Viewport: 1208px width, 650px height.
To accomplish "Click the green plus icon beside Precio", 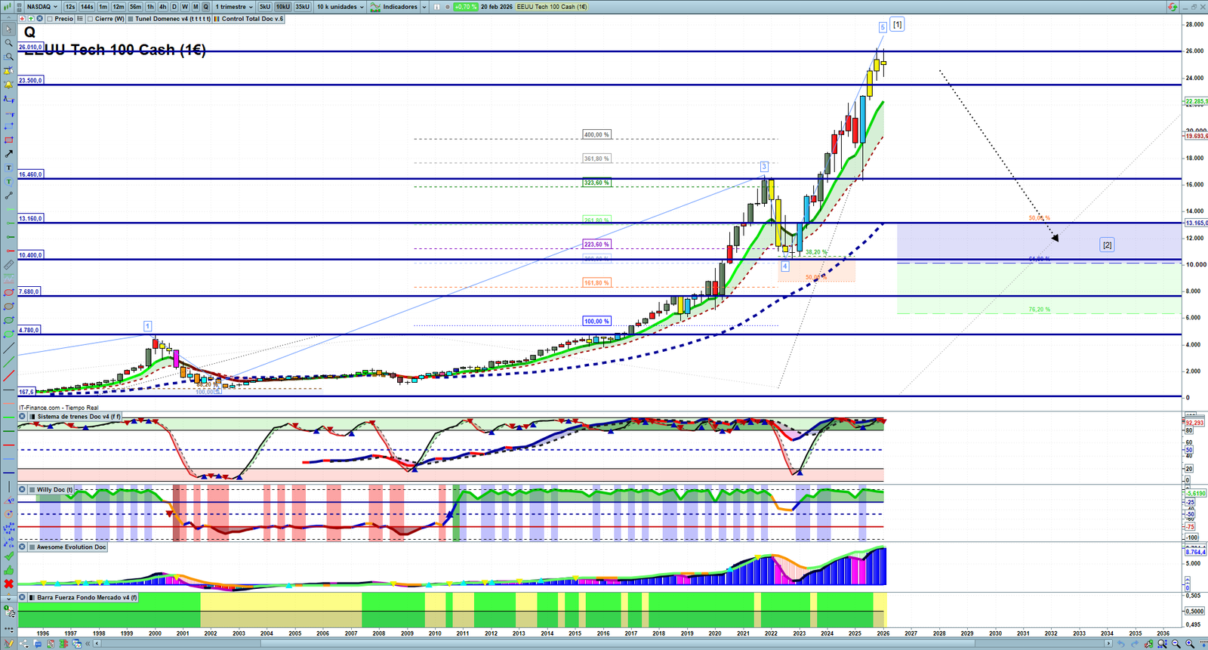I will 31,19.
